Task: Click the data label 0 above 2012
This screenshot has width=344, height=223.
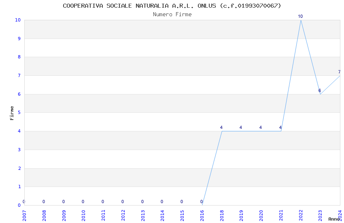Action: pos(123,202)
